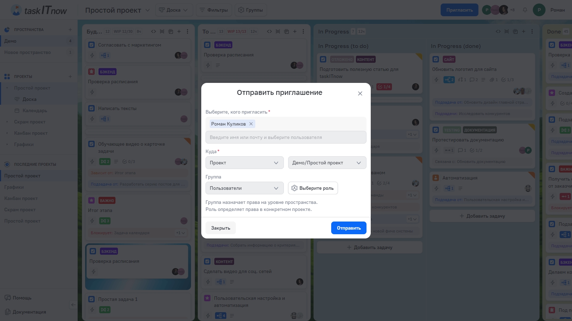This screenshot has height=321, width=572.
Task: Open the Демо/Простой проект dropdown
Action: (x=327, y=163)
